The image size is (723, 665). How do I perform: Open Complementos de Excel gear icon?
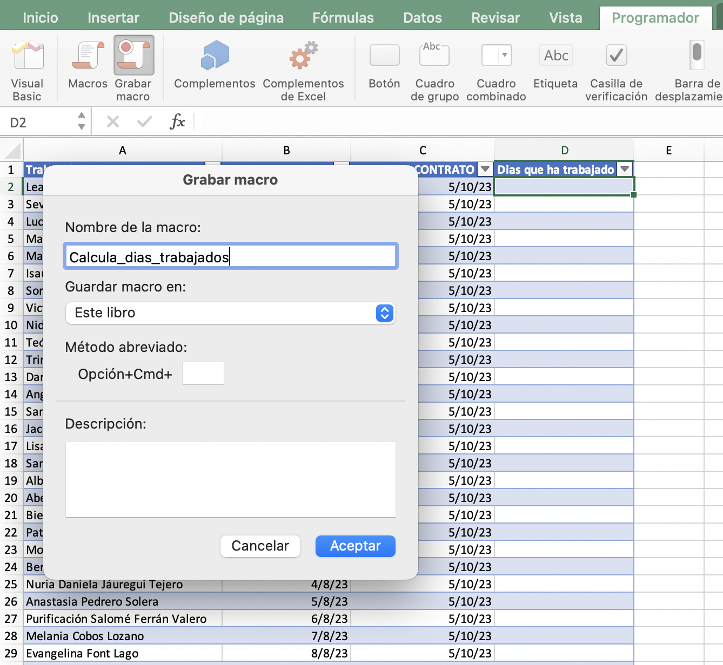303,55
